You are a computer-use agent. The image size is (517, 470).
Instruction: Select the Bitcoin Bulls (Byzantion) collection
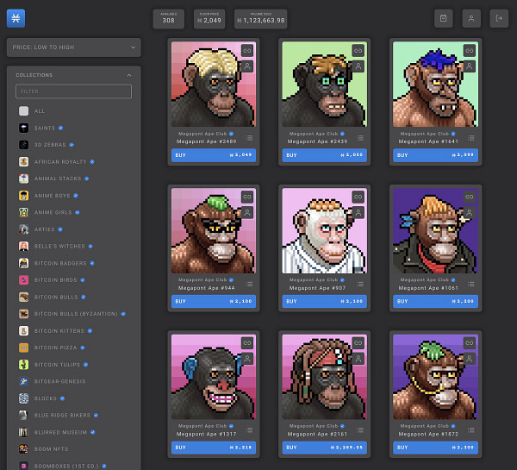coord(72,314)
